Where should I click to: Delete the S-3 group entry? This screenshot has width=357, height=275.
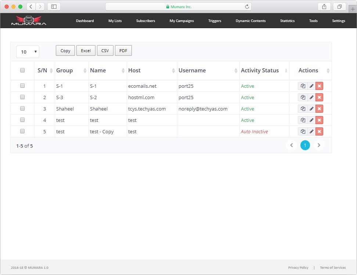319,97
